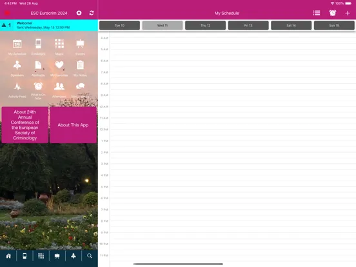356x267 pixels.
Task: Open My Schedule calendar icon
Action: pos(17,44)
